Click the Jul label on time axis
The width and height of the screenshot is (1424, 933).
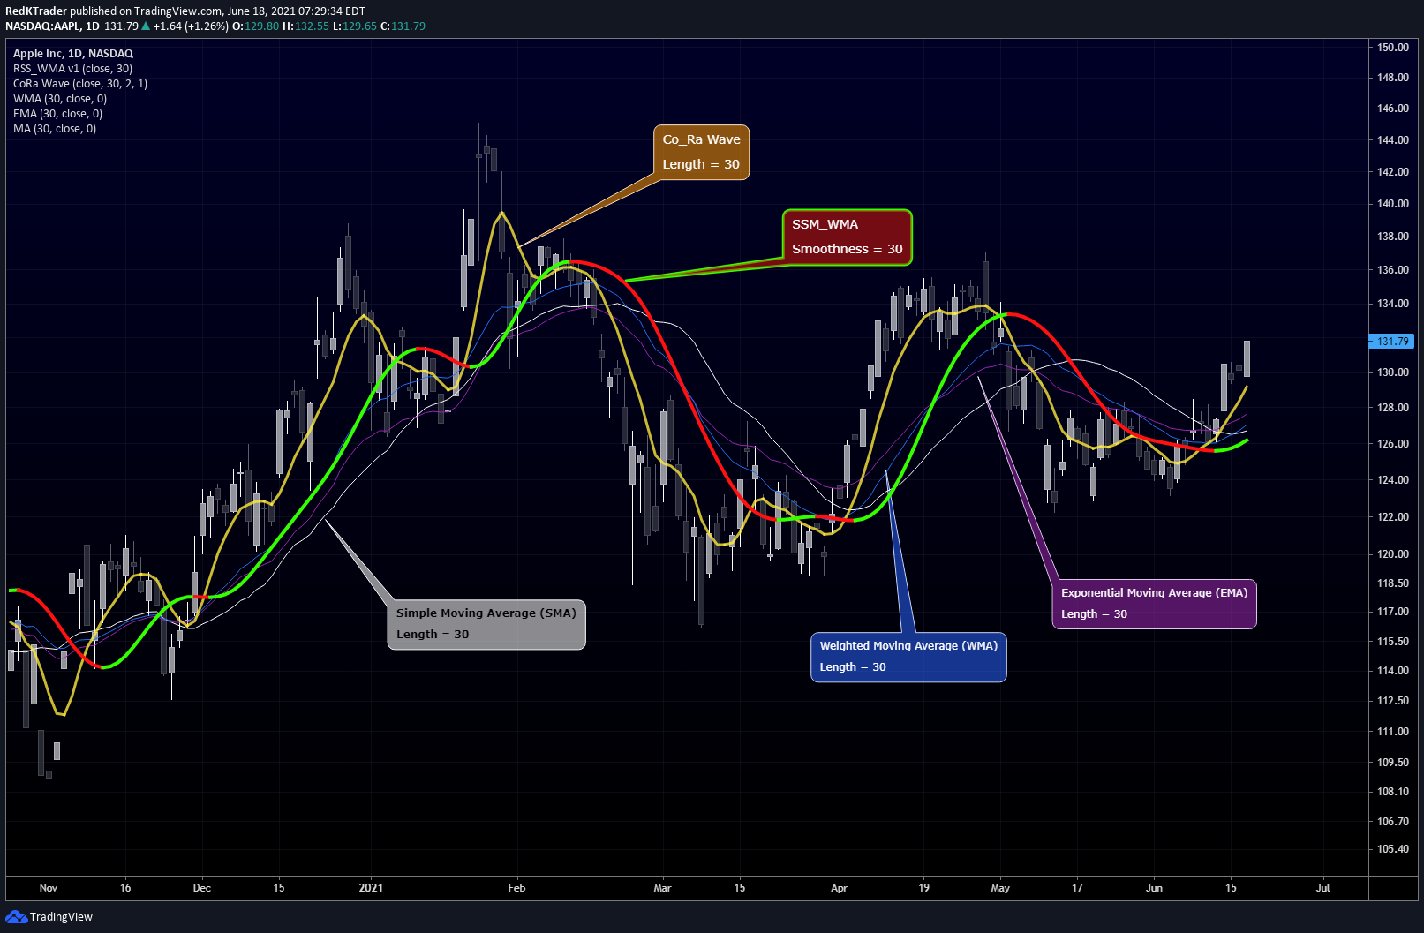coord(1322,888)
